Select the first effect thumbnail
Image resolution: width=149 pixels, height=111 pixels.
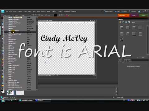(122, 27)
